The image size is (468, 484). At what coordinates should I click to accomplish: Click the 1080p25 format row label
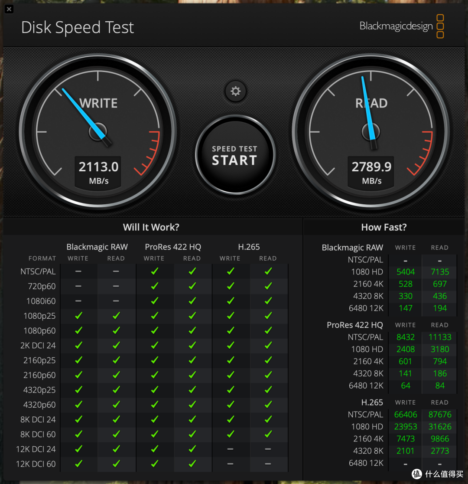tap(39, 316)
